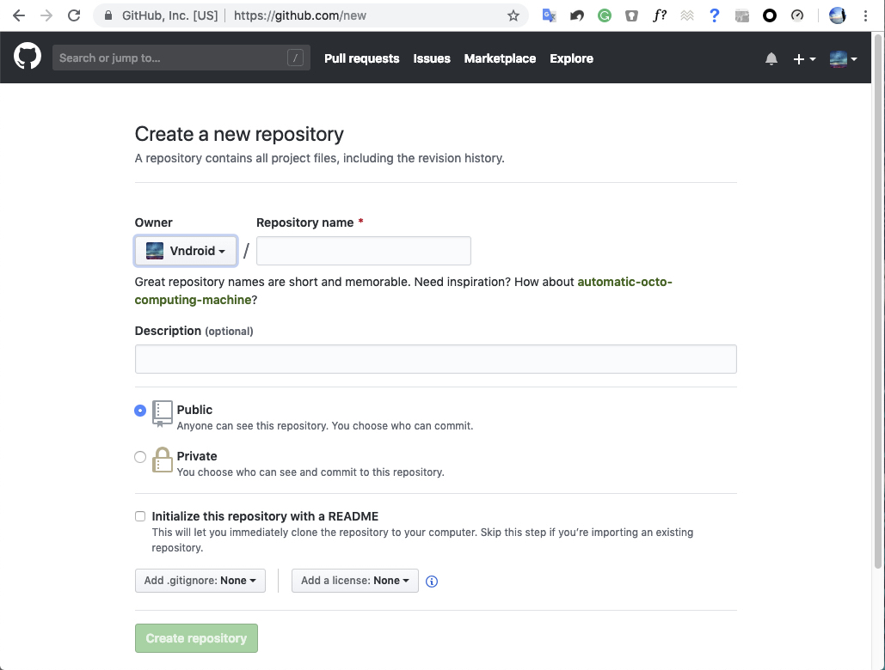Click the page's vertical scrollbar
The width and height of the screenshot is (885, 670).
[878, 301]
